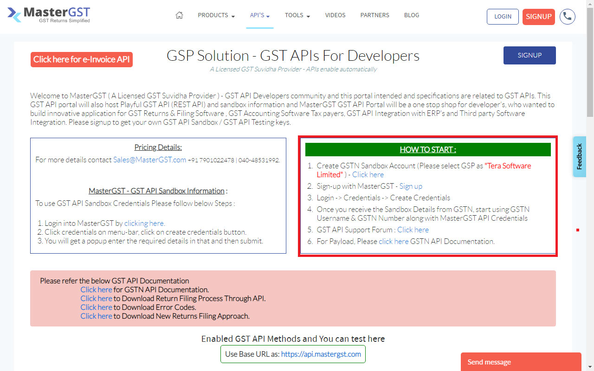Click 'Sign up' in step 2 of How To Start
Screen dimensions: 594x371
410,186
